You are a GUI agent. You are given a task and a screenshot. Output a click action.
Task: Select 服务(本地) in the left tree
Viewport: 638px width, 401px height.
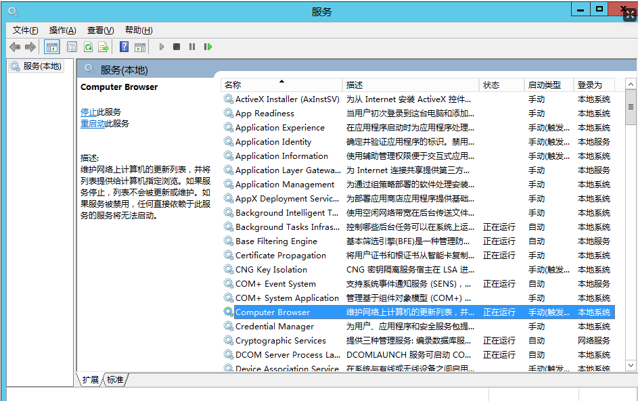click(x=37, y=66)
